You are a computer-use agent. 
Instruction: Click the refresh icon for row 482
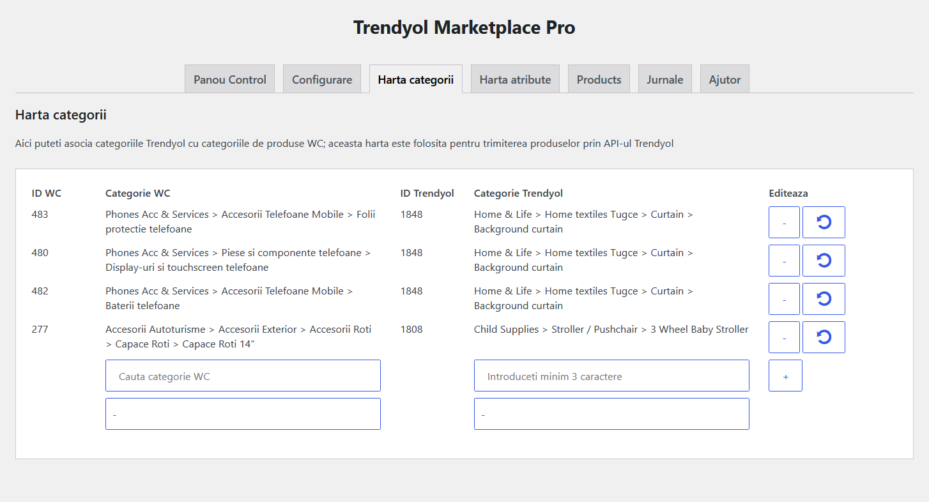[x=824, y=299]
